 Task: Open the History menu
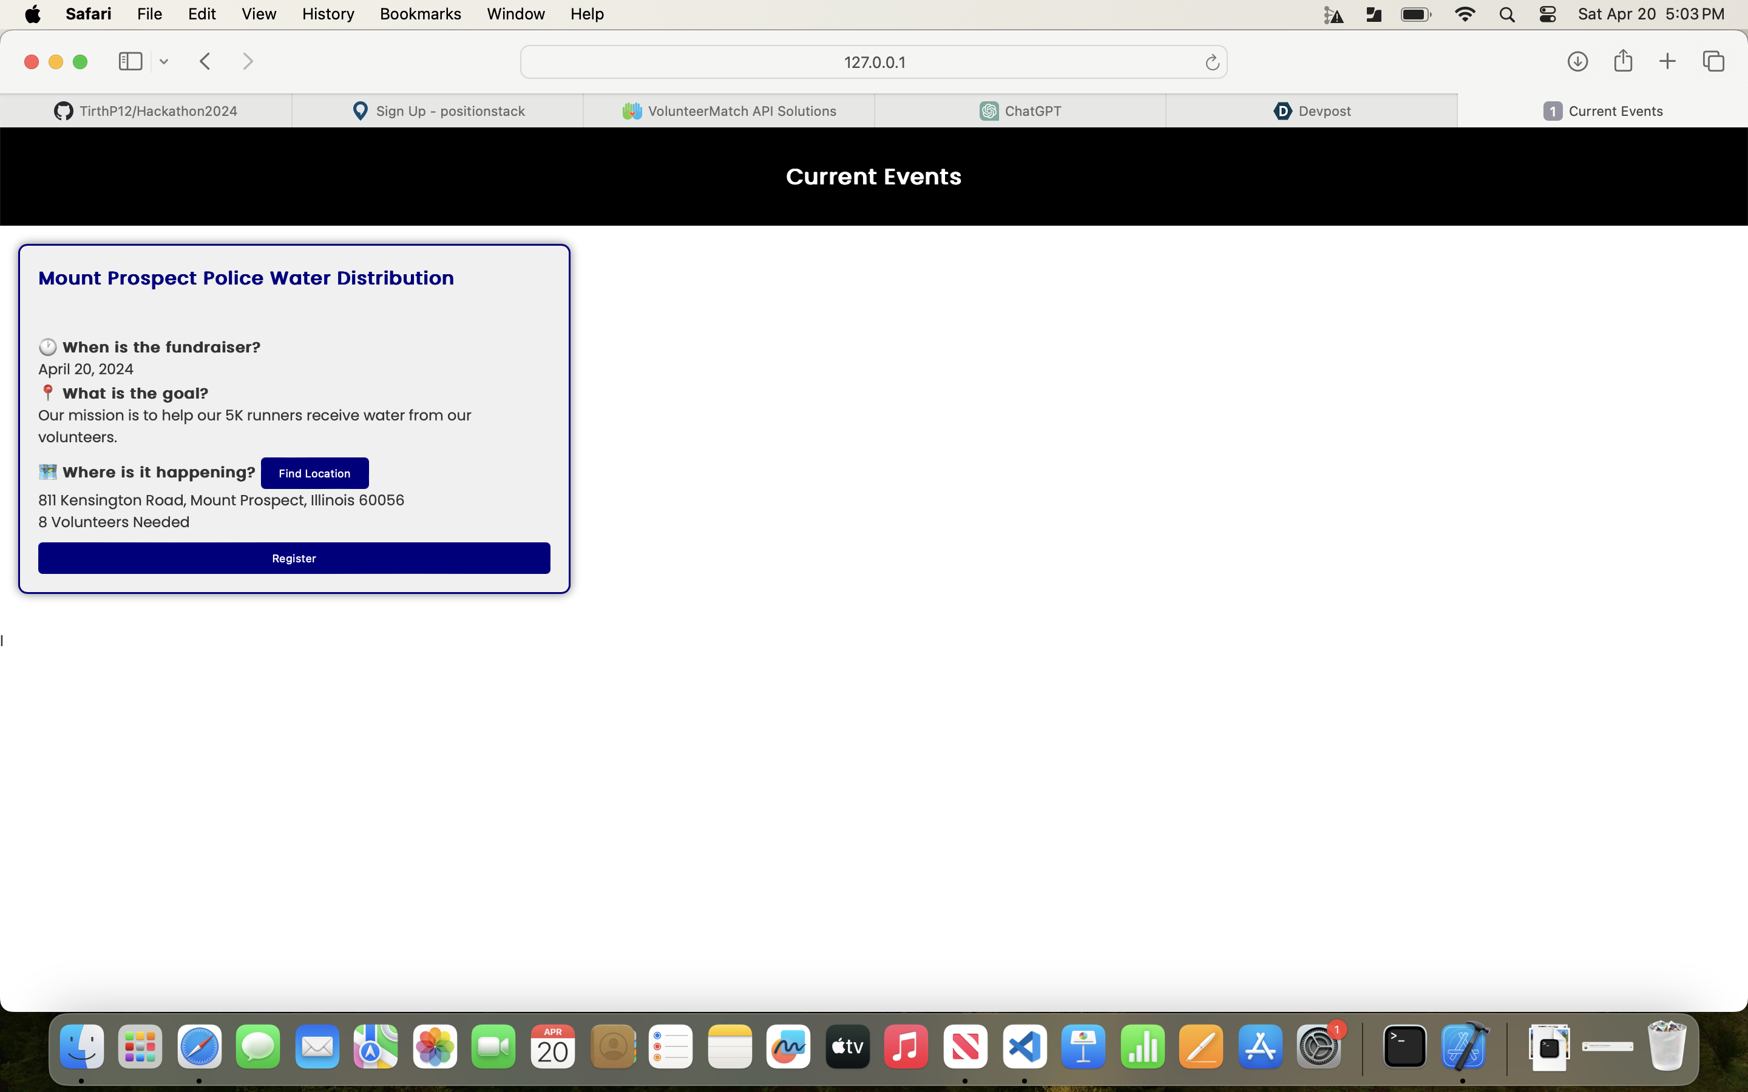click(328, 15)
